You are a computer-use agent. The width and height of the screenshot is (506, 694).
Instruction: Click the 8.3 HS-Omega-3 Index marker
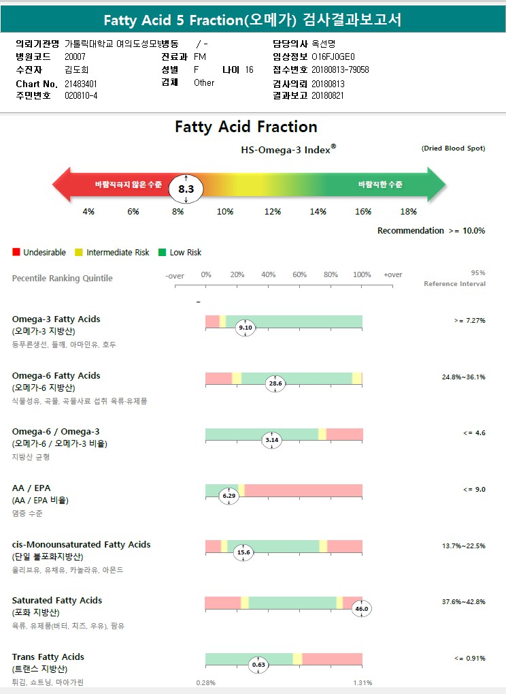[x=186, y=189]
